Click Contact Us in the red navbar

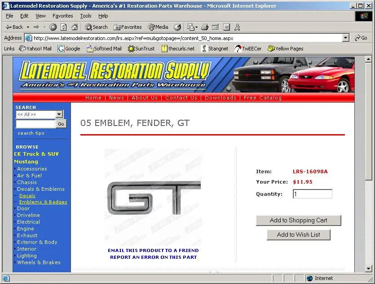(x=181, y=98)
